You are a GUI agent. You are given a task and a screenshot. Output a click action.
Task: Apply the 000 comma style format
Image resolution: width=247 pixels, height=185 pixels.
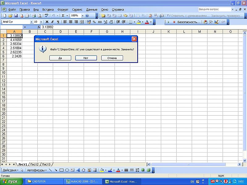(x=100, y=22)
